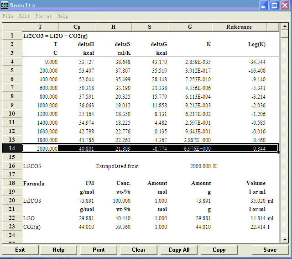Select row header 8
This screenshot has height=259, width=292.
(12, 96)
